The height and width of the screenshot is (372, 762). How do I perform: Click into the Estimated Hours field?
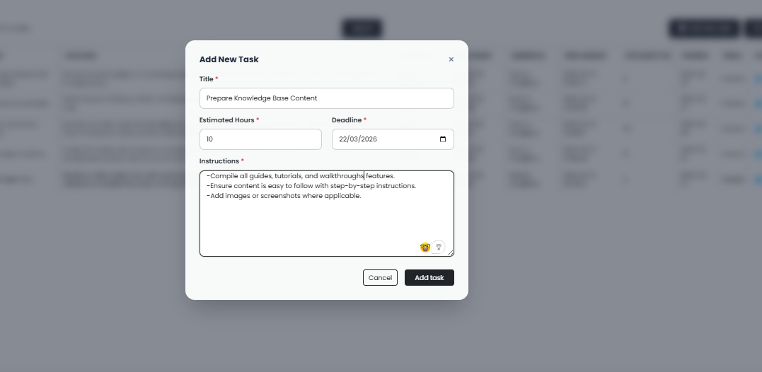(x=260, y=139)
